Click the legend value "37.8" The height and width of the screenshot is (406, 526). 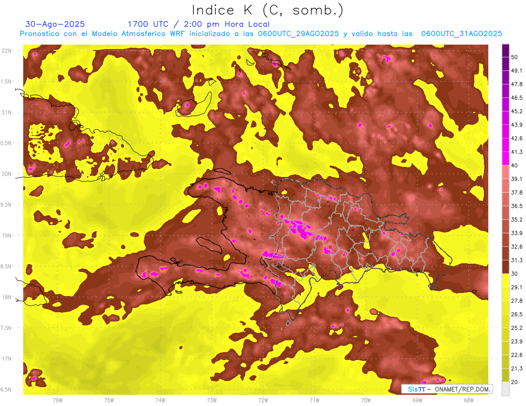pos(517,192)
